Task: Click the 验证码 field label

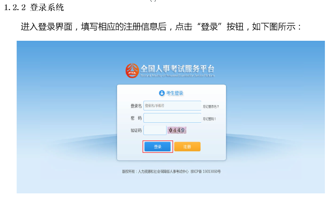Action: click(x=136, y=130)
